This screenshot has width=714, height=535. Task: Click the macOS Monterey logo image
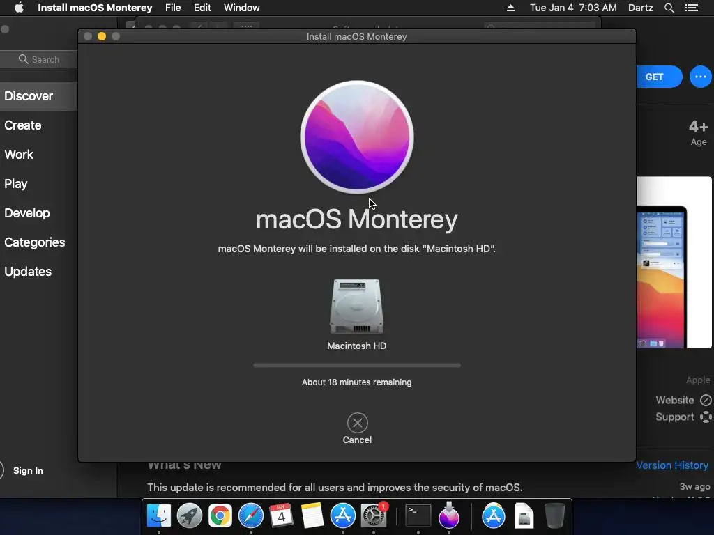click(x=357, y=137)
